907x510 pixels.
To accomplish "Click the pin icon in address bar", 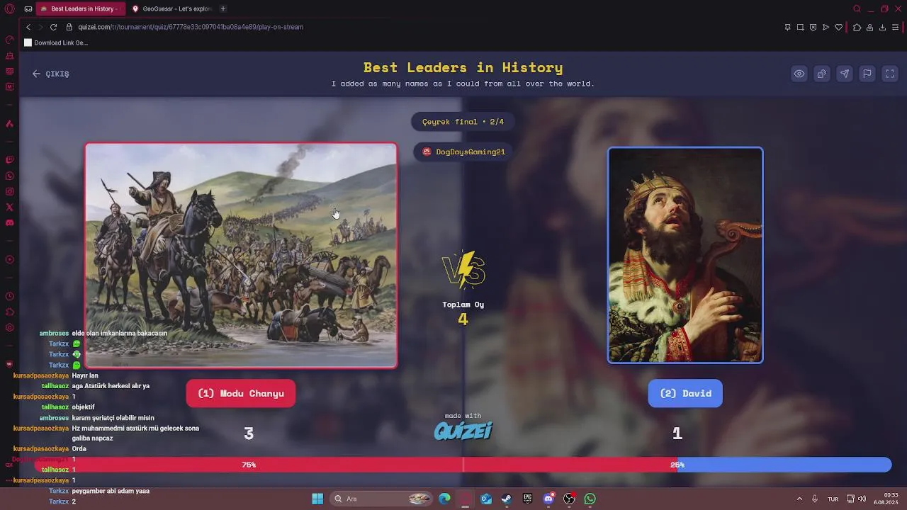I will click(x=787, y=27).
